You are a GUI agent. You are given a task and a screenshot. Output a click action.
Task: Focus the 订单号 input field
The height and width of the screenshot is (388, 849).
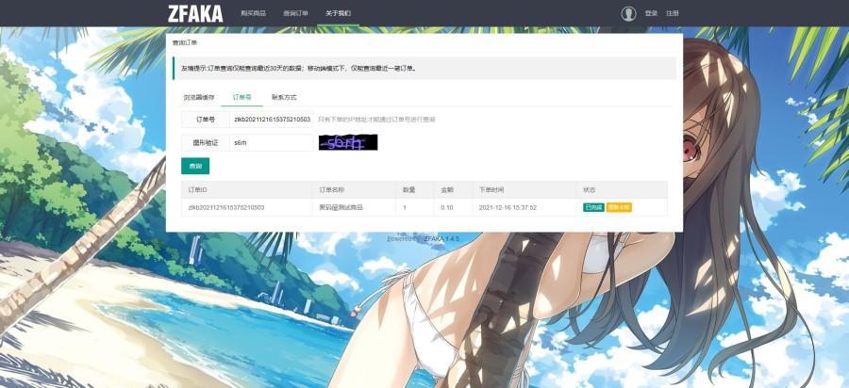click(272, 119)
